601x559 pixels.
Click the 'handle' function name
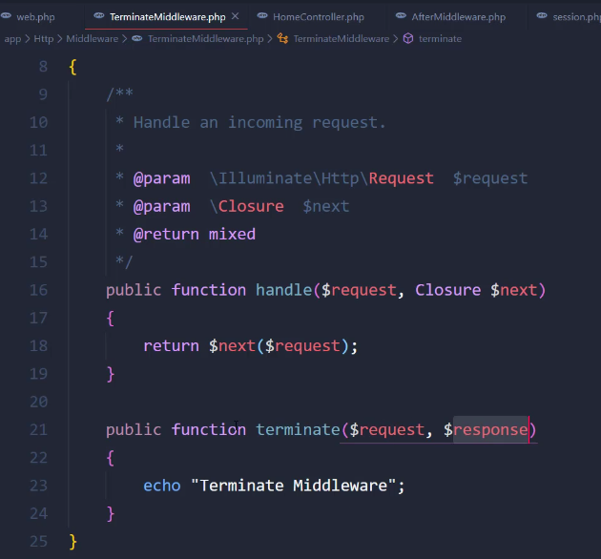pyautogui.click(x=284, y=290)
